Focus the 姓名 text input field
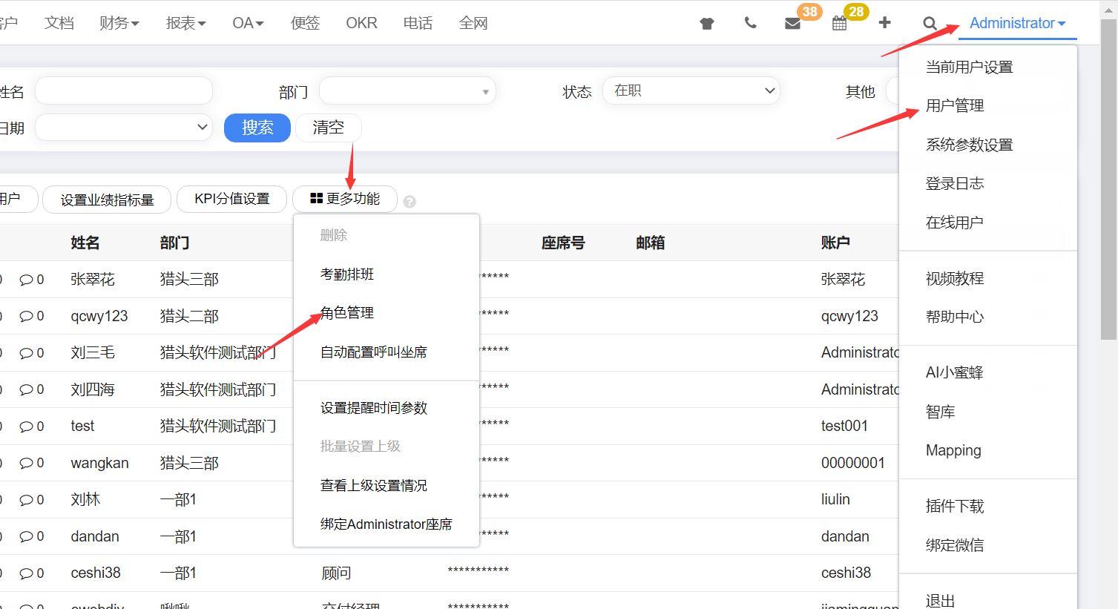 tap(124, 90)
